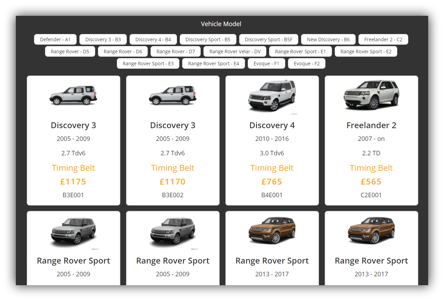Click the 2010 - 2016 year range
Viewport: 444px width, 301px height.
pos(272,139)
